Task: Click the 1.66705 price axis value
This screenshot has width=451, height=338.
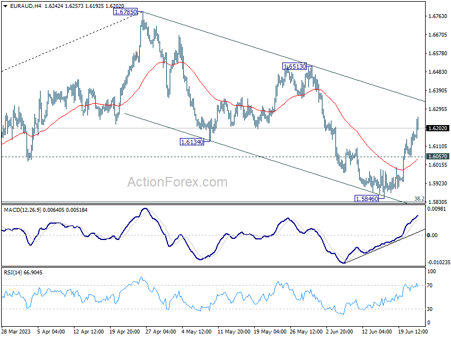Action: pos(438,35)
